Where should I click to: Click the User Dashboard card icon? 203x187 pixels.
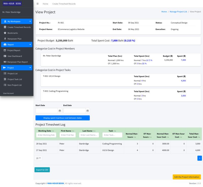(5, 56)
